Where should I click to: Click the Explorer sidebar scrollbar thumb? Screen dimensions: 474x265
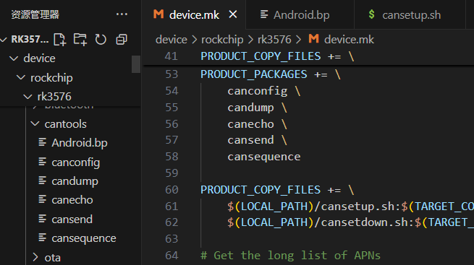pos(136,64)
